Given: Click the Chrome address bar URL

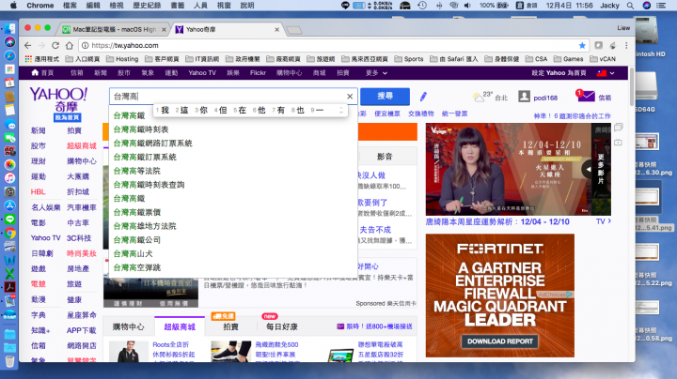Looking at the screenshot, I should pos(125,45).
